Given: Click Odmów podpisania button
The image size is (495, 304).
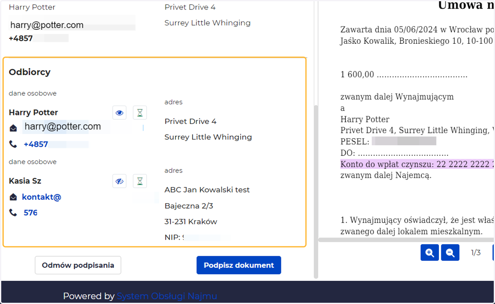Looking at the screenshot, I should coord(78,265).
